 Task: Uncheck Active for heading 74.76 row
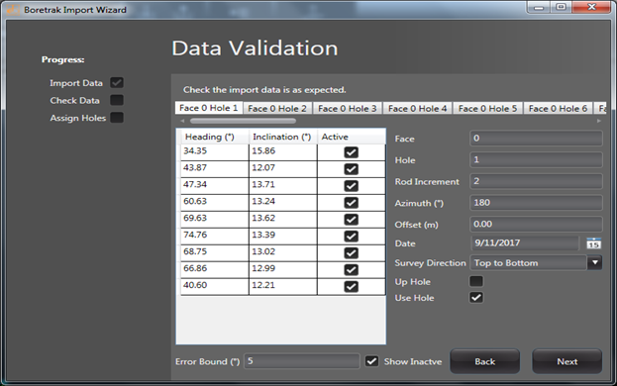pos(351,237)
